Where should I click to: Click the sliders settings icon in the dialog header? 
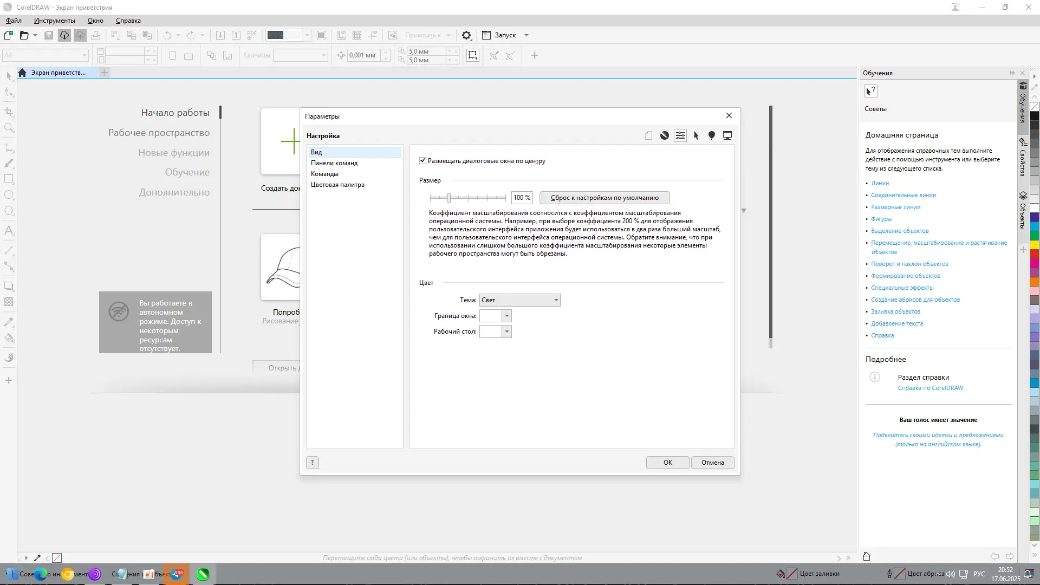[x=680, y=135]
